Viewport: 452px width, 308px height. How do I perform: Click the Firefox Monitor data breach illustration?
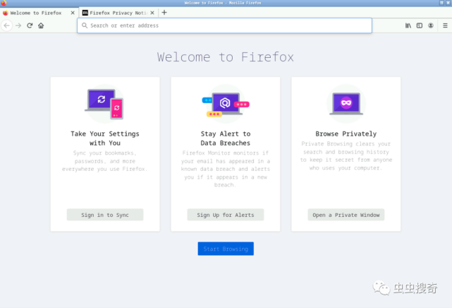226,105
